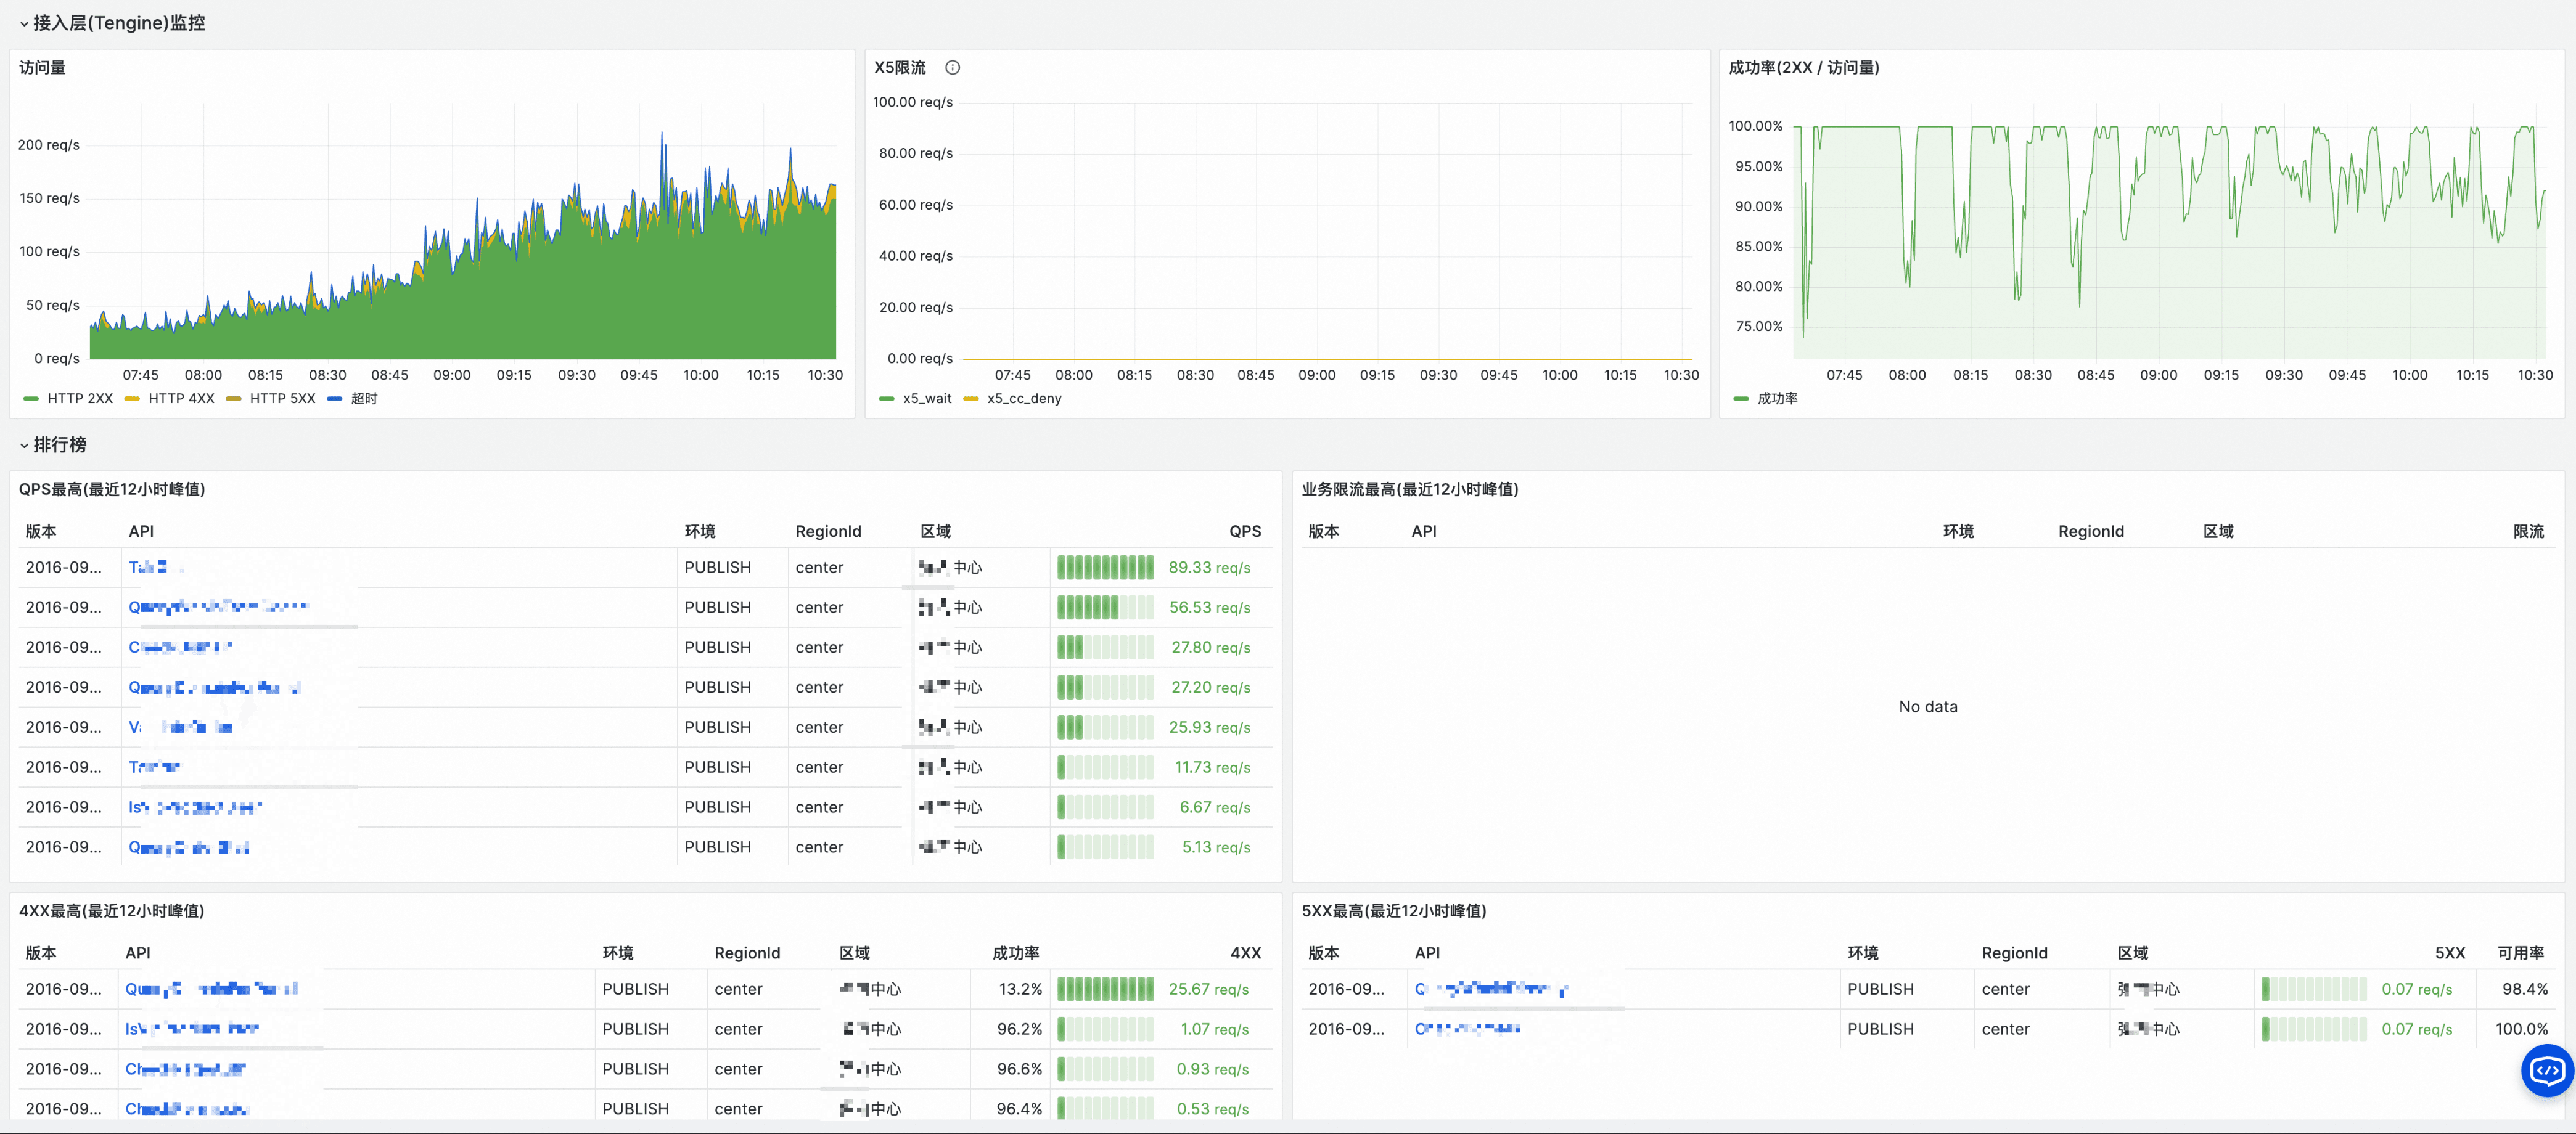
Task: Click the X5限流 panel info icon
Action: click(952, 68)
